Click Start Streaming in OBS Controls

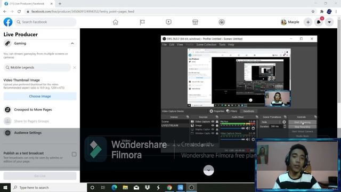(x=302, y=122)
